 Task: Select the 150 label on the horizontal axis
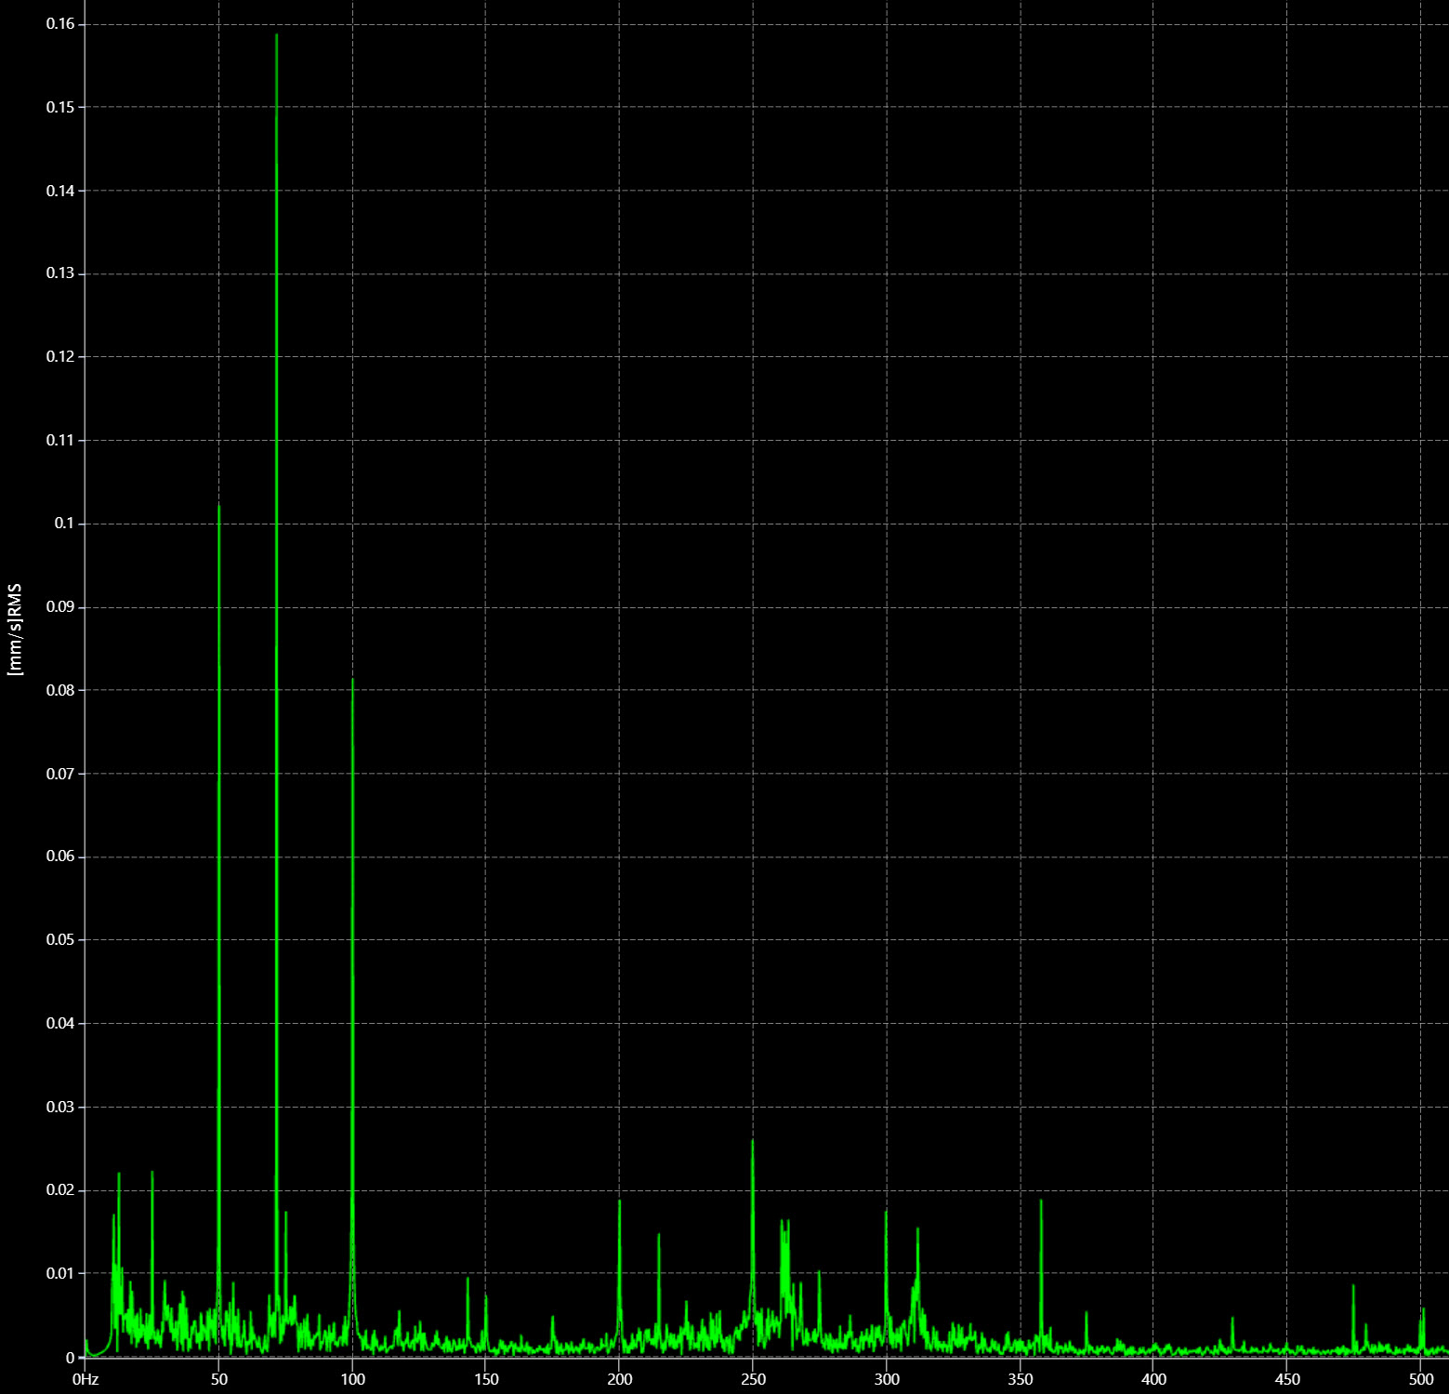pyautogui.click(x=488, y=1378)
